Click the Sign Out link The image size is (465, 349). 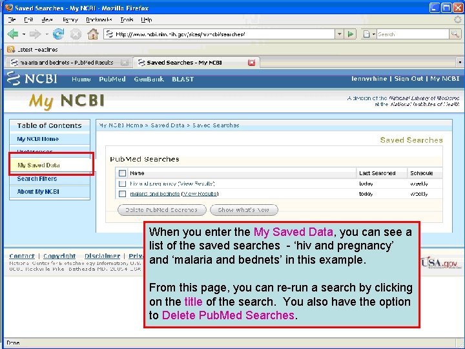click(x=409, y=79)
